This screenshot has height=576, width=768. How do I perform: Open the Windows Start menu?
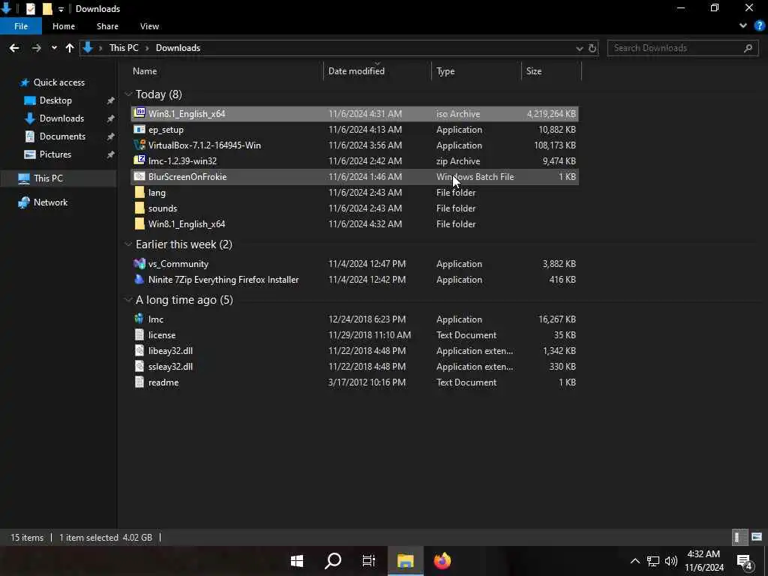(x=297, y=560)
